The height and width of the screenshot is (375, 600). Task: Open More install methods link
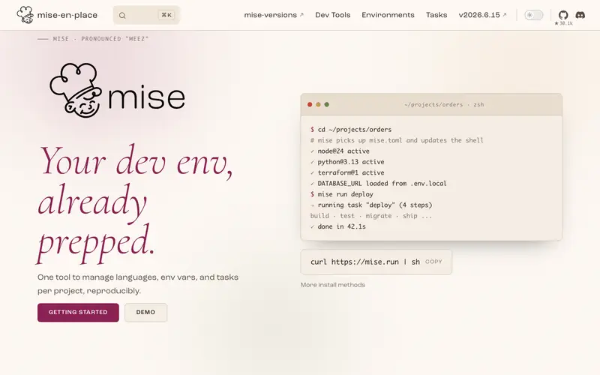pos(332,285)
